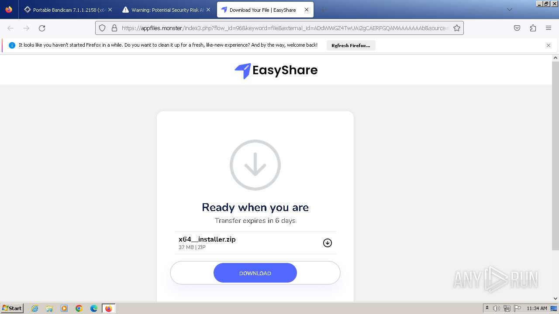559x314 pixels.
Task: Click the info icon in notification bar
Action: tap(12, 45)
